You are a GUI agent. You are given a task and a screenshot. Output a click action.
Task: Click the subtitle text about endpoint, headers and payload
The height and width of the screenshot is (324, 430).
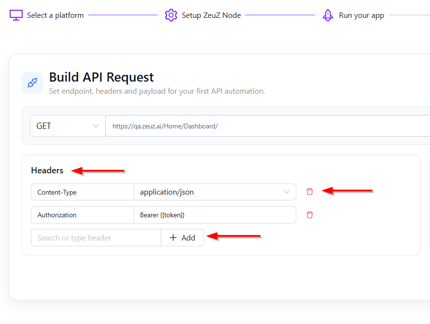[157, 91]
